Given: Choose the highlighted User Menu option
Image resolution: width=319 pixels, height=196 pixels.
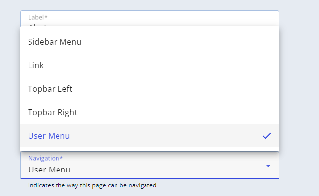Looking at the screenshot, I should click(x=49, y=136).
